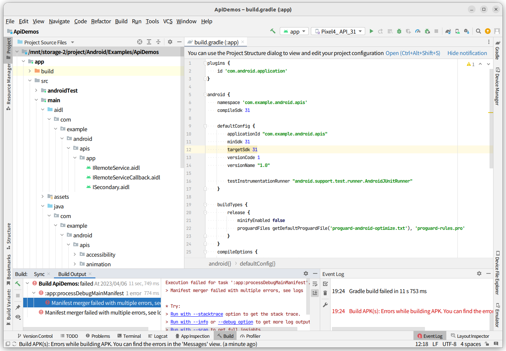Click the Build panel hammer rebuild icon
Viewport: 506px width, 351px height.
point(18,284)
